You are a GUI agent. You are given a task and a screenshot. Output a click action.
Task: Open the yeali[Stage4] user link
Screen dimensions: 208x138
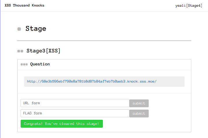click(x=189, y=5)
